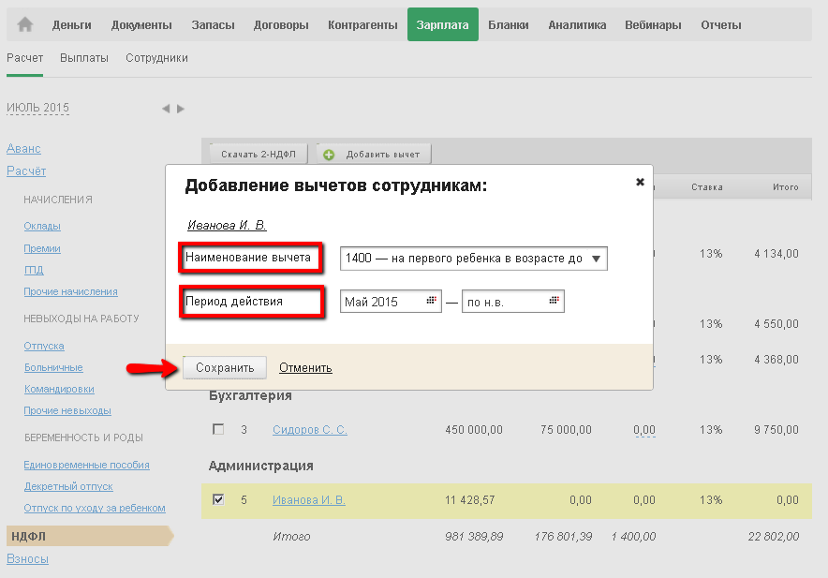This screenshot has height=578, width=828.
Task: Open the Расчёт sidebar link
Action: click(26, 171)
